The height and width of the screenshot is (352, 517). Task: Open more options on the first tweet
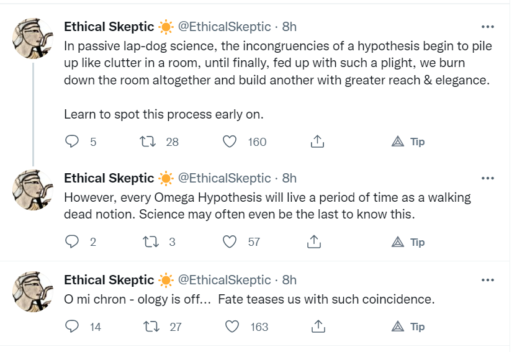coord(488,27)
